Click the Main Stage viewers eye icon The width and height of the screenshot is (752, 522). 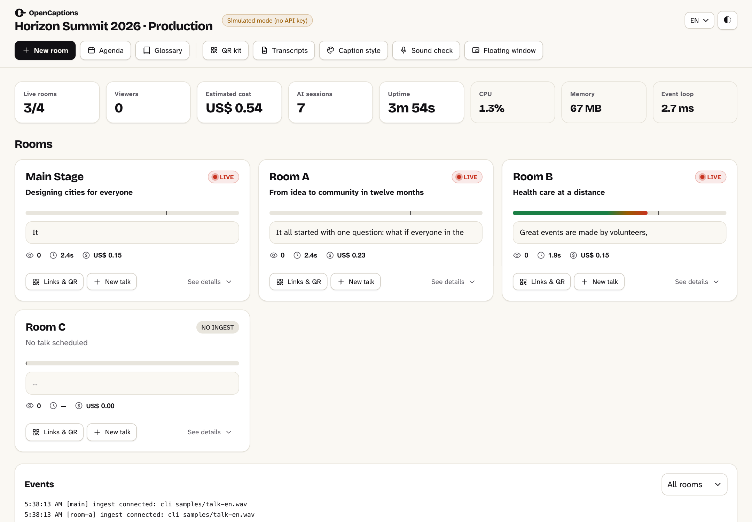30,255
